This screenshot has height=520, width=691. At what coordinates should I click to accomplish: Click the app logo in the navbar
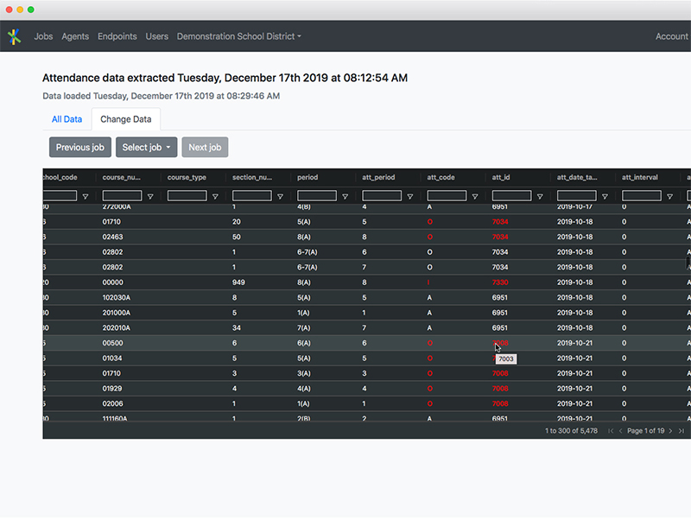click(14, 36)
